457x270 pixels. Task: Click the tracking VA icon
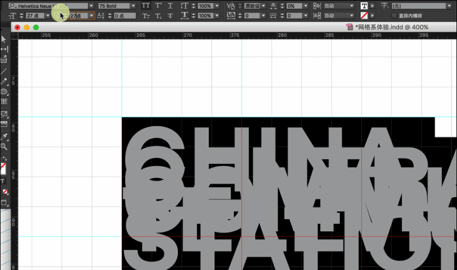pos(231,15)
